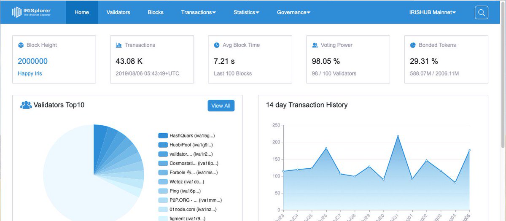Expand the Governance dropdown menu
Image resolution: width=506 pixels, height=221 pixels.
click(x=294, y=12)
